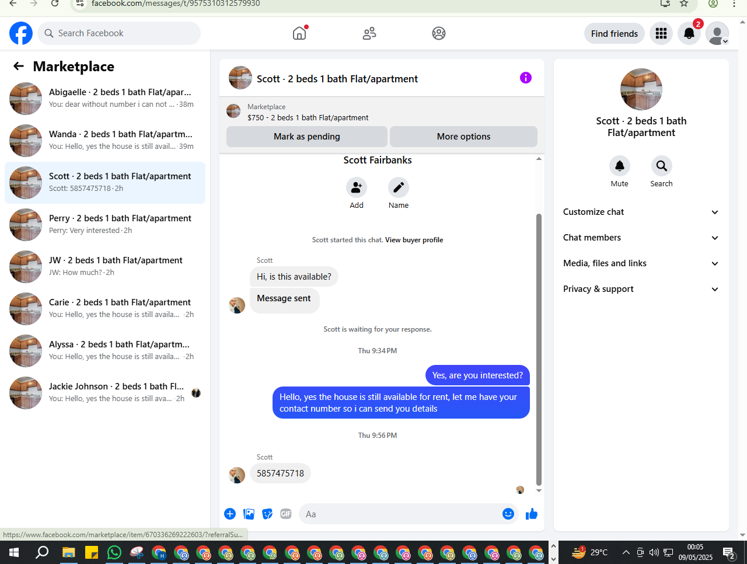
Task: Open conversation information purple icon
Action: (526, 78)
